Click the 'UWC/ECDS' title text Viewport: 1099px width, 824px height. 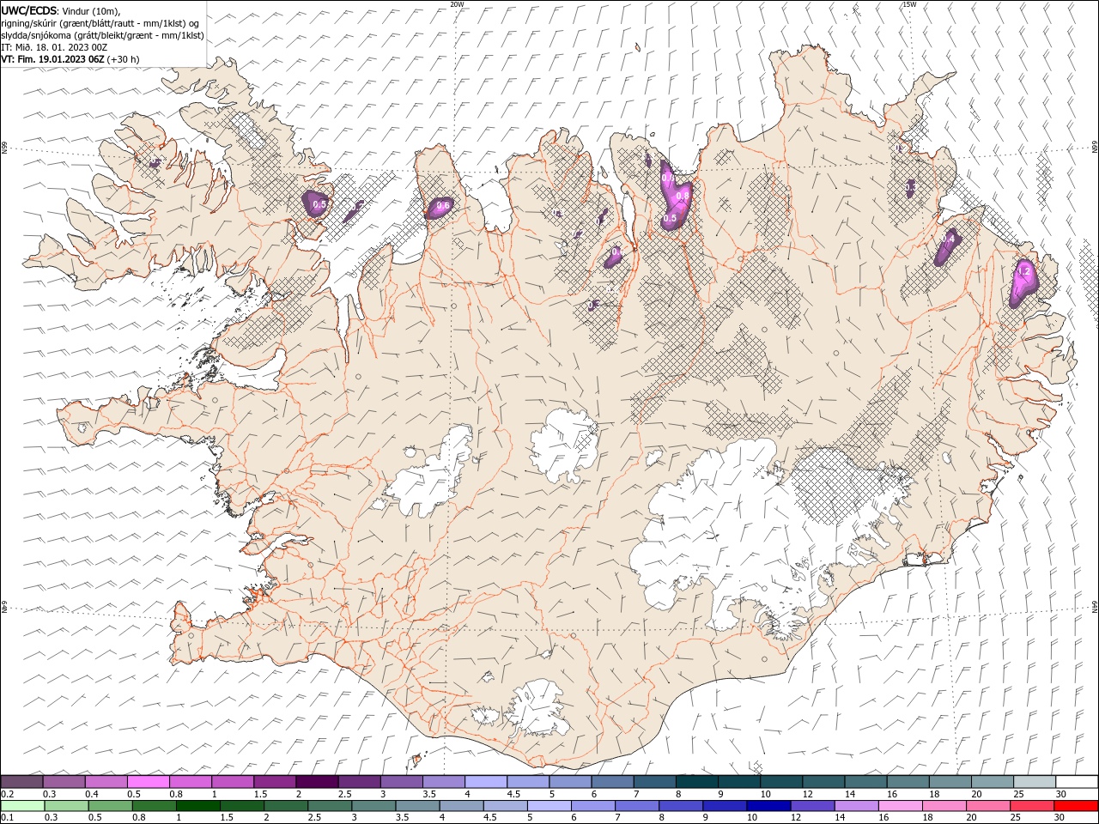pyautogui.click(x=29, y=10)
